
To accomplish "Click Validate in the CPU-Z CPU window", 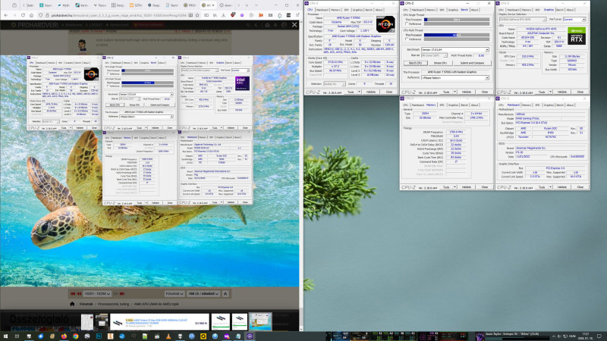I will pos(371,92).
